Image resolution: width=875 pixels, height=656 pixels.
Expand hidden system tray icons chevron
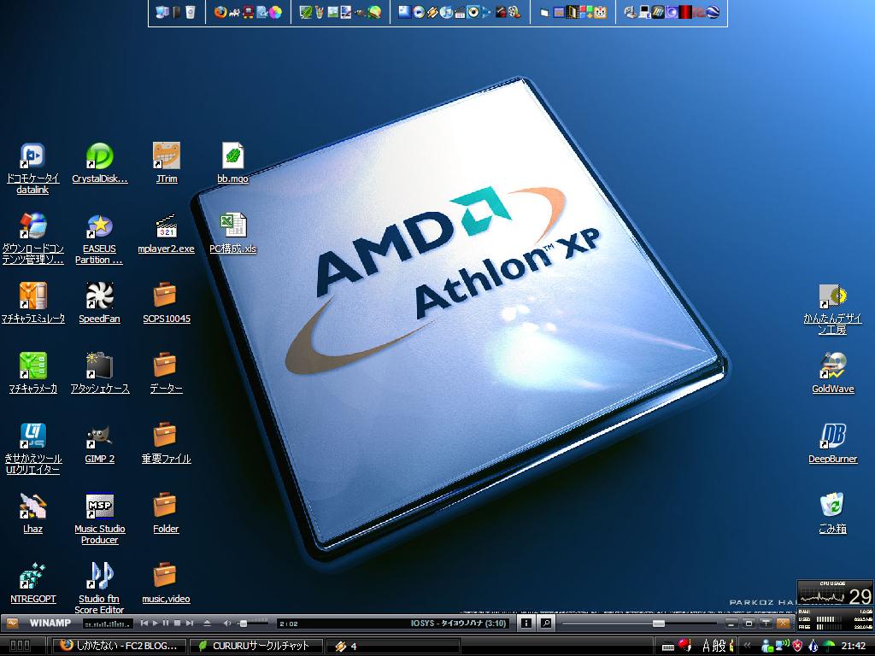click(747, 646)
